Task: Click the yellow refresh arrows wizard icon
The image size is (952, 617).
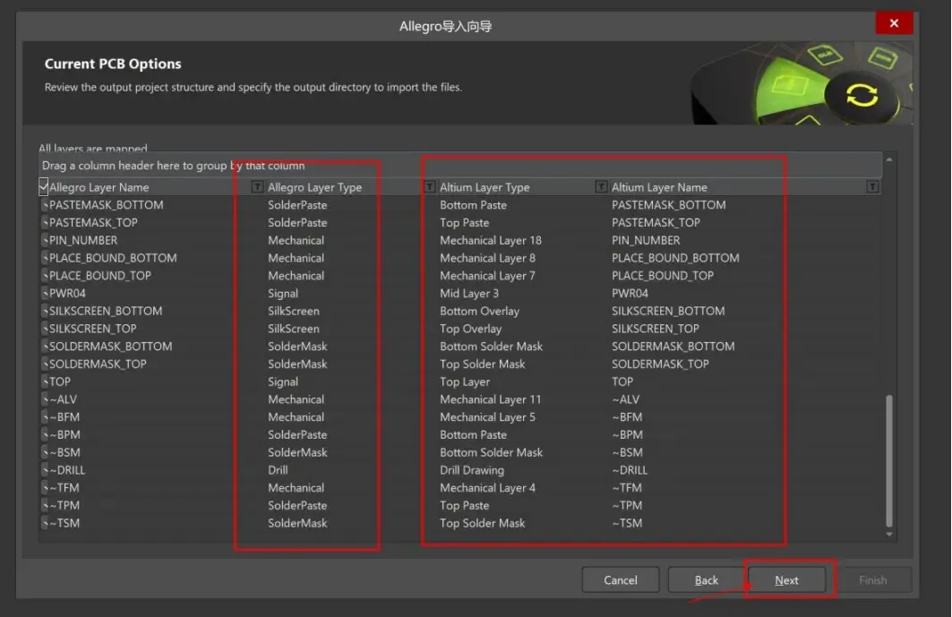Action: point(862,96)
